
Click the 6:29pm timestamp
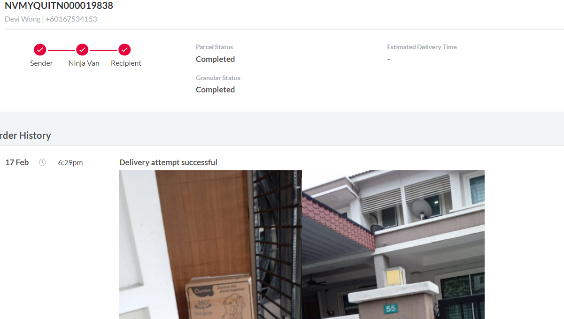coord(70,163)
